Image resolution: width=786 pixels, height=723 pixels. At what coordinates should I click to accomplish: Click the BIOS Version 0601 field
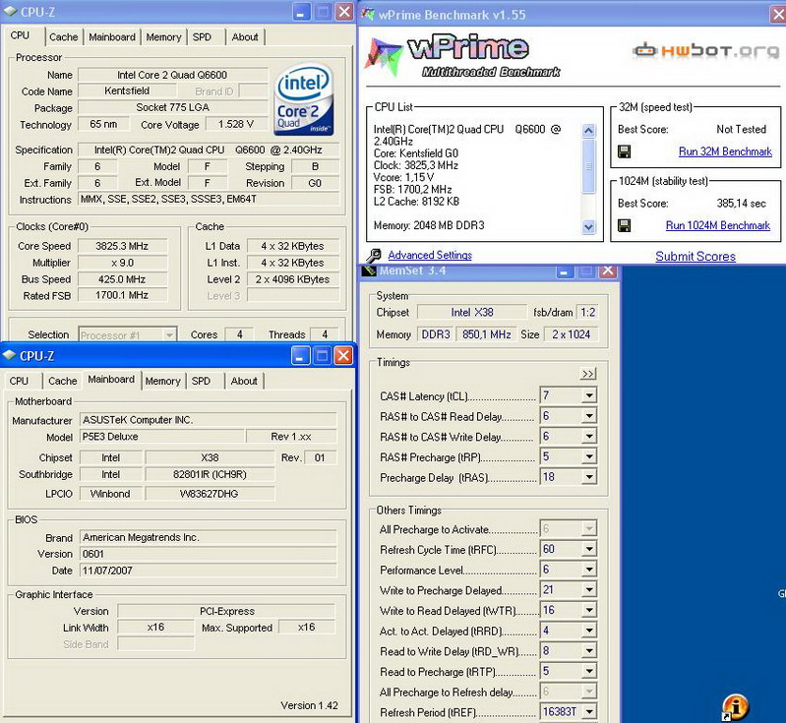(208, 554)
